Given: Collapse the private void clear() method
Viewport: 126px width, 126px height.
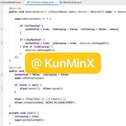Looking at the screenshot, I should (x=3, y=113).
